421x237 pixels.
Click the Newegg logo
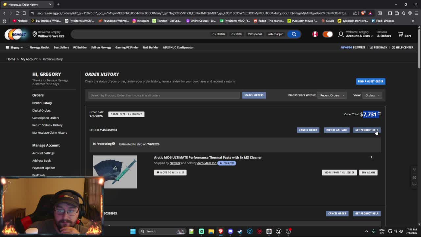pyautogui.click(x=15, y=34)
